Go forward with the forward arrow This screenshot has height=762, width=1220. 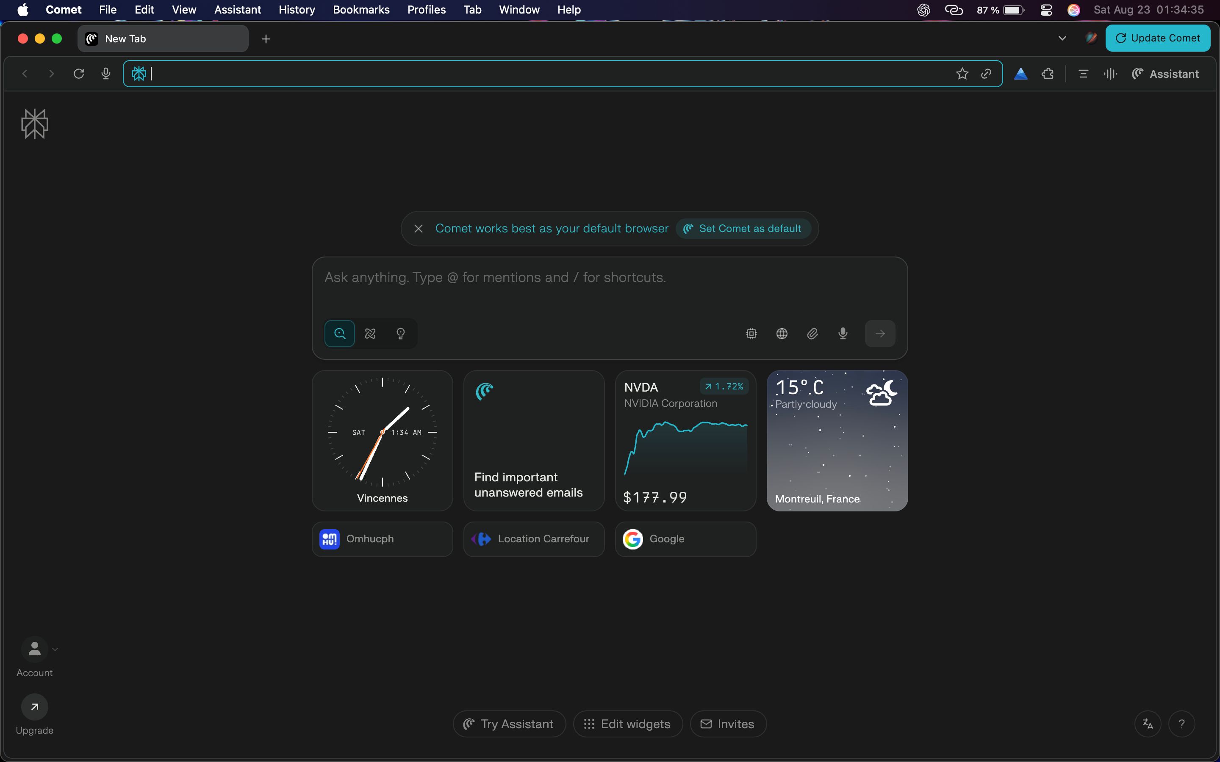[51, 74]
